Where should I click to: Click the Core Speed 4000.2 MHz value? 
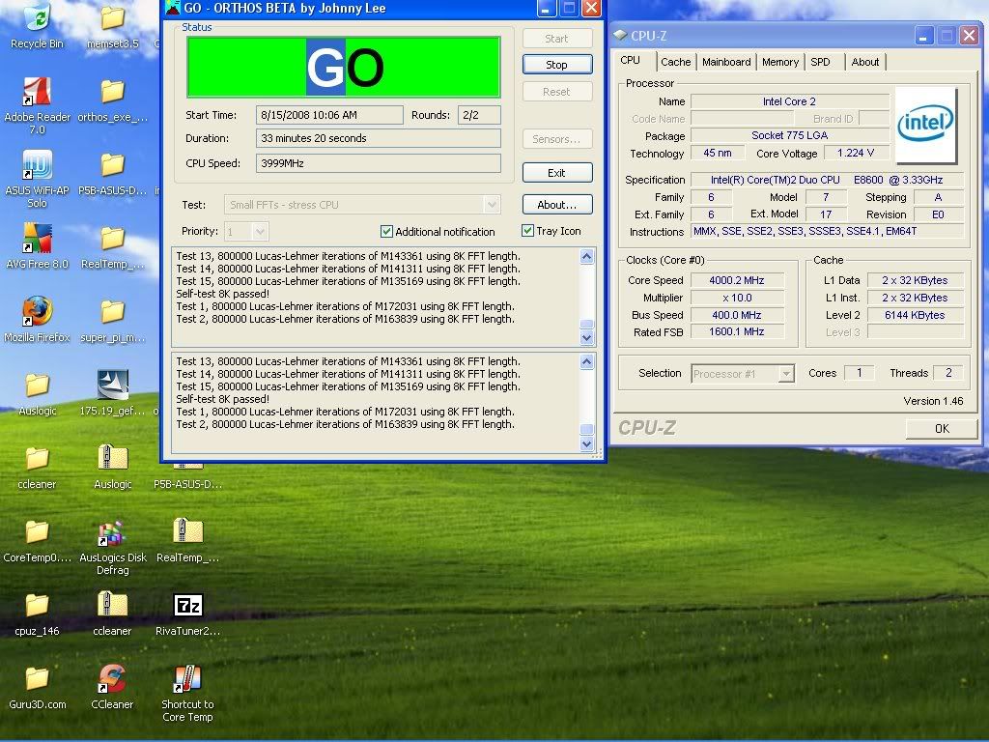click(x=737, y=280)
